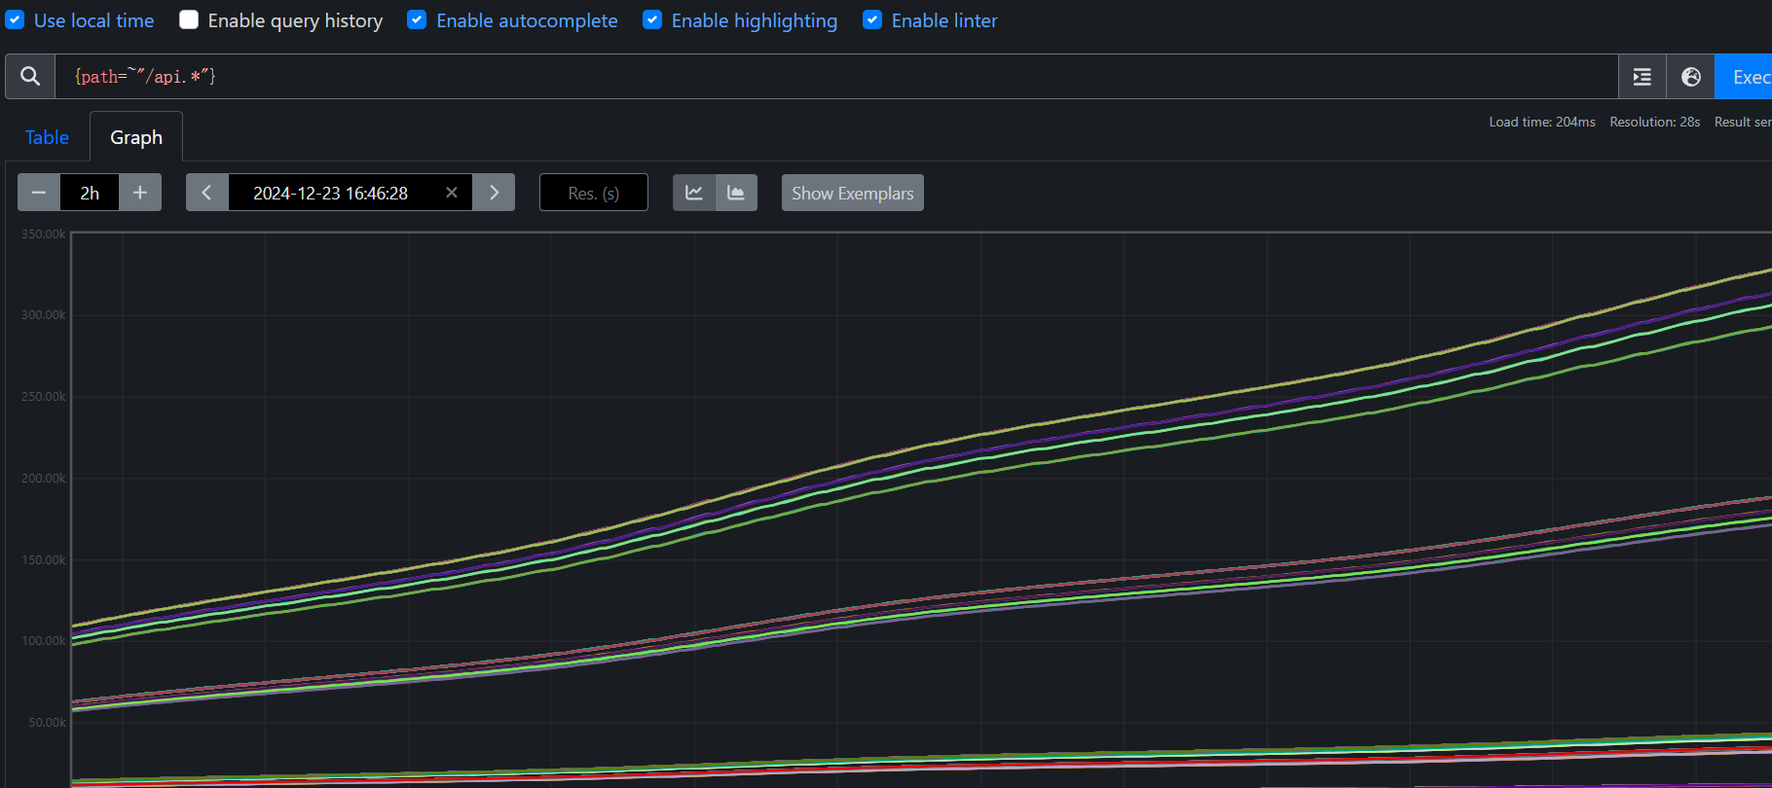1772x788 pixels.
Task: Disable the Enable autocomplete checkbox
Action: [x=417, y=20]
